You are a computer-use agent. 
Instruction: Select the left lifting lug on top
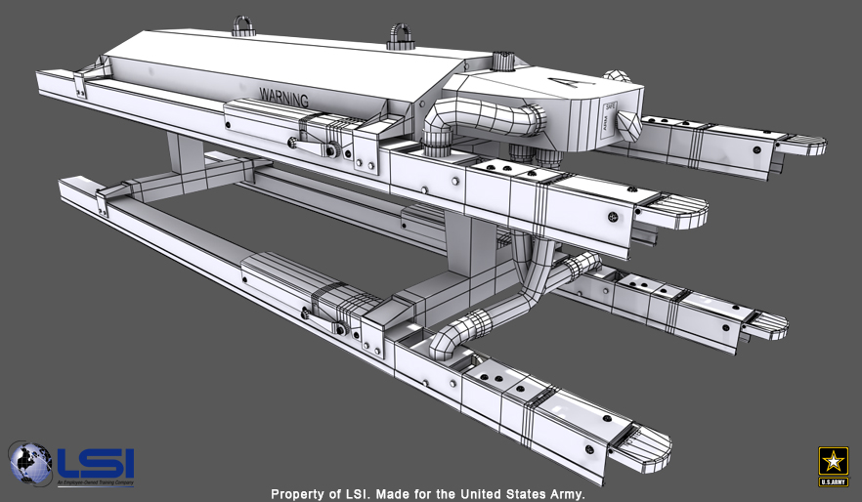point(242,25)
